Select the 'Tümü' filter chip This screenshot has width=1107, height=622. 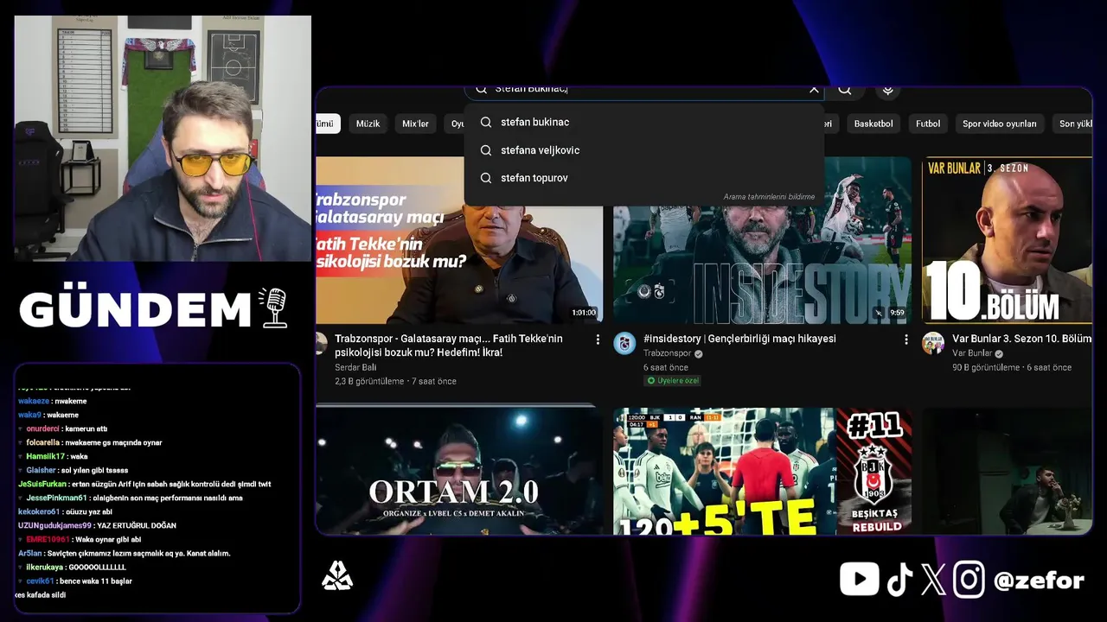328,124
